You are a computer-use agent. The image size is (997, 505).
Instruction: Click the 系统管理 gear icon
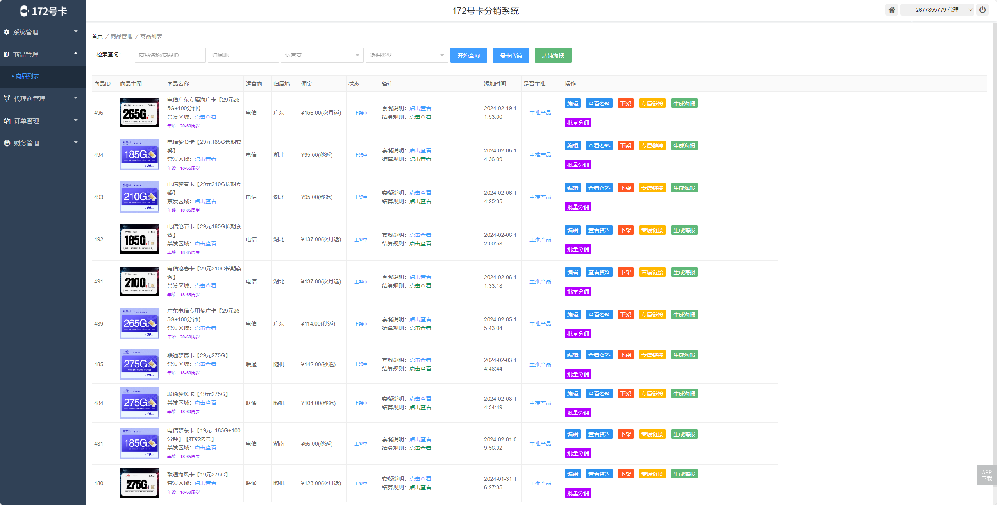click(x=7, y=32)
